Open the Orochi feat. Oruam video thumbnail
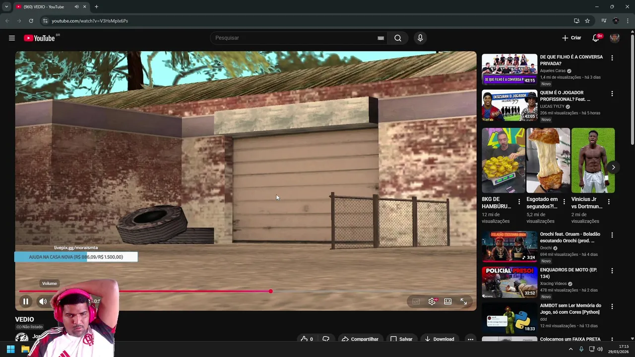Image resolution: width=635 pixels, height=357 pixels. (x=509, y=246)
